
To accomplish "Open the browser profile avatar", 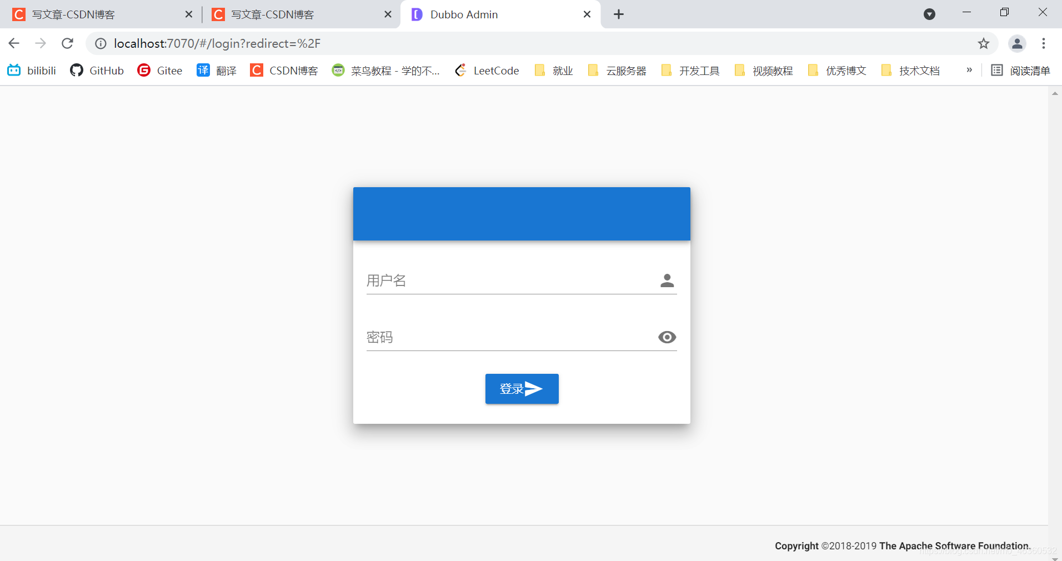I will (1017, 43).
